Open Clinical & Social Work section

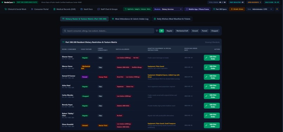click(15, 9)
